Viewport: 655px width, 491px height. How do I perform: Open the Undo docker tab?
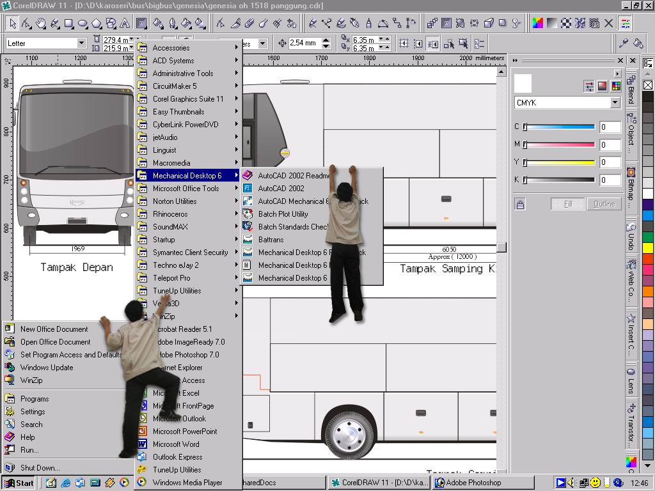(631, 236)
